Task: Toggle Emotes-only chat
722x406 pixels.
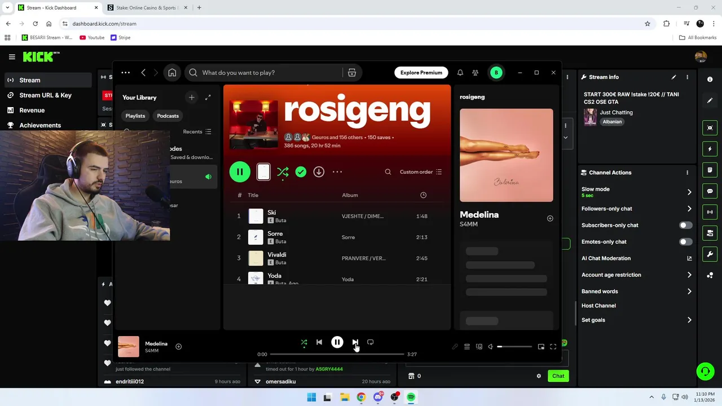Action: [x=685, y=242]
